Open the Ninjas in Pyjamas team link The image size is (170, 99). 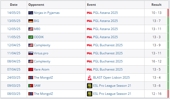(47, 13)
